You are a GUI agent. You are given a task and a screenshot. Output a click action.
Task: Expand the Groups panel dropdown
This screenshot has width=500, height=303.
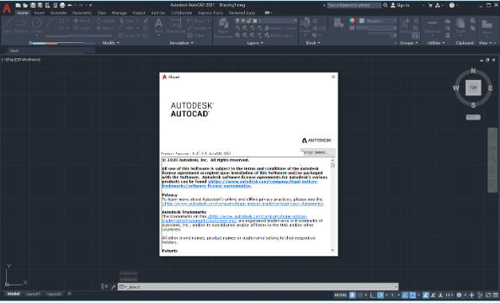[409, 43]
